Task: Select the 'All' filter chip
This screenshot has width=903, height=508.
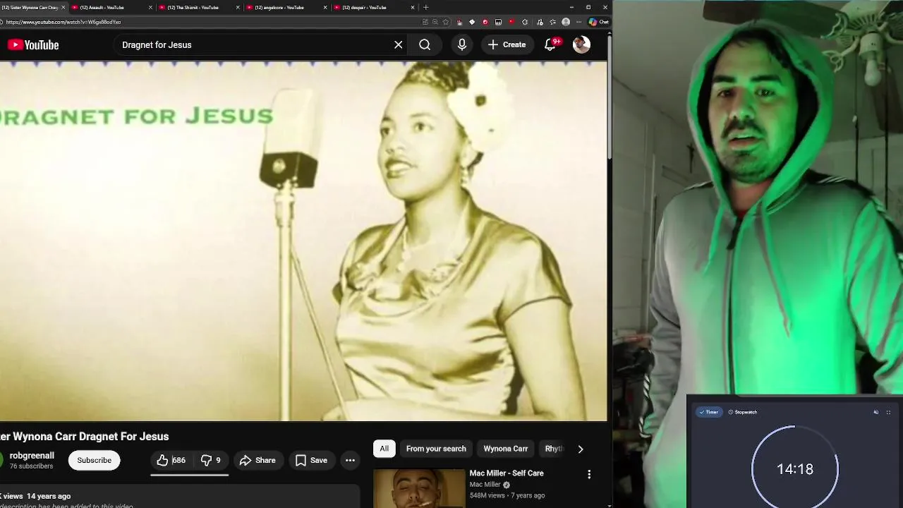Action: [384, 449]
